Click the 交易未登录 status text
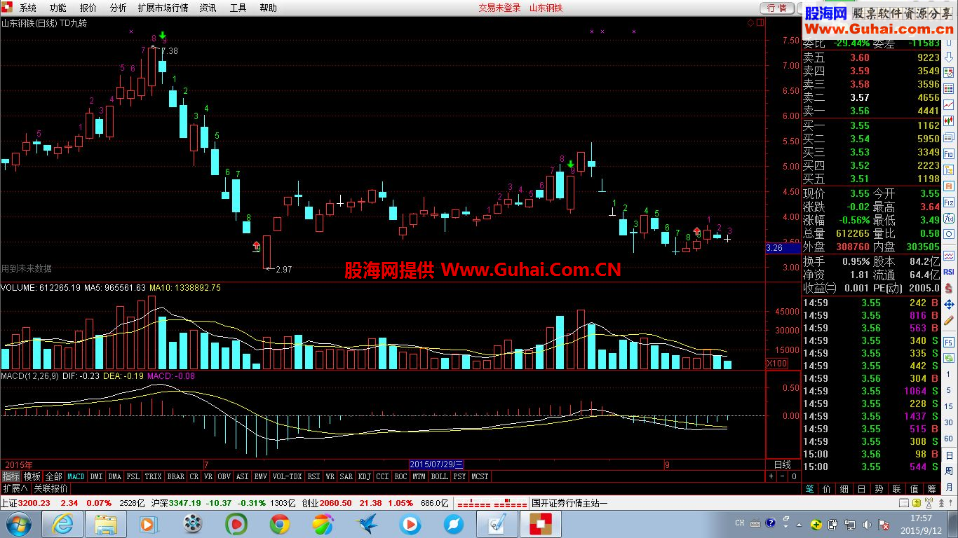Viewport: 958px width, 538px height. tap(499, 8)
